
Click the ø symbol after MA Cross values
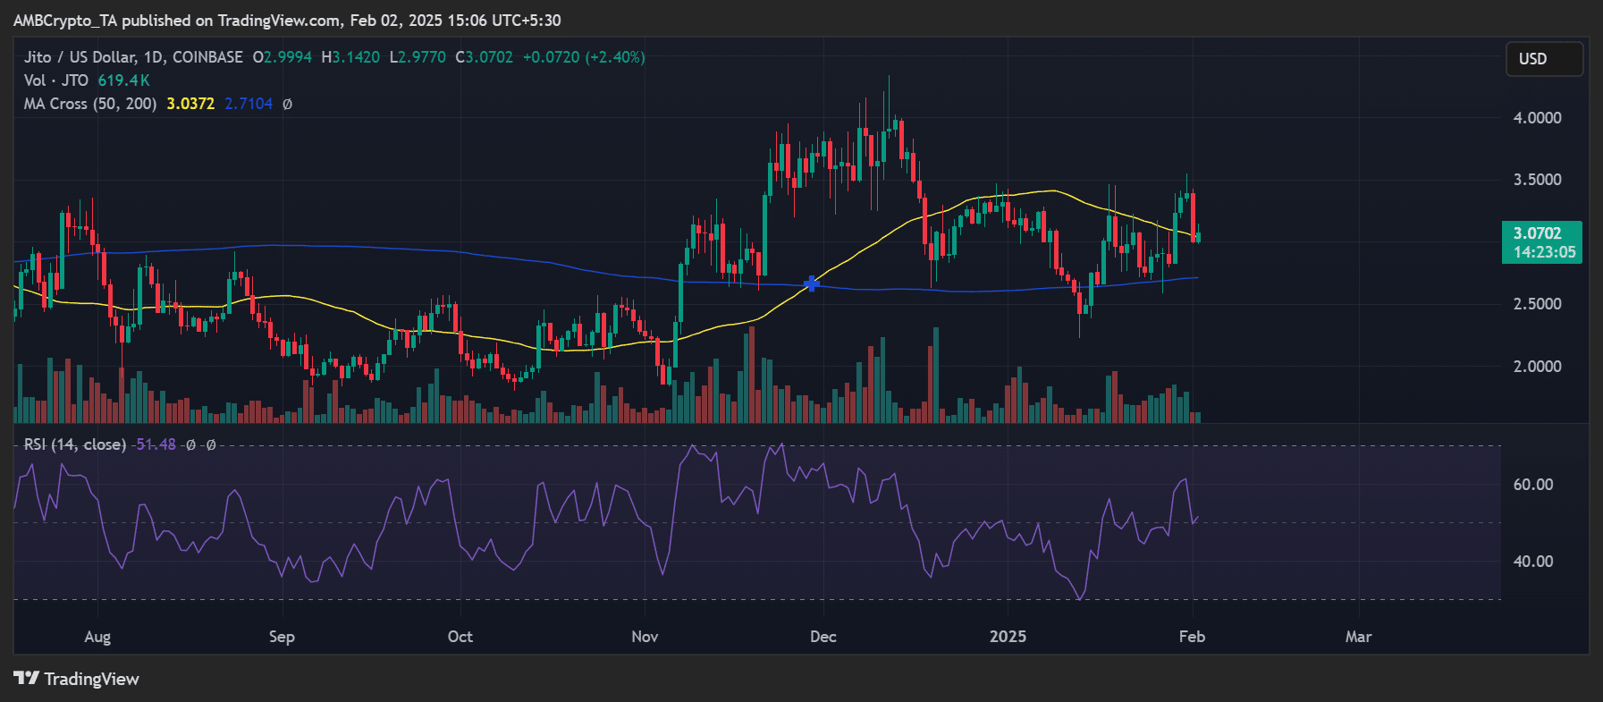point(287,104)
